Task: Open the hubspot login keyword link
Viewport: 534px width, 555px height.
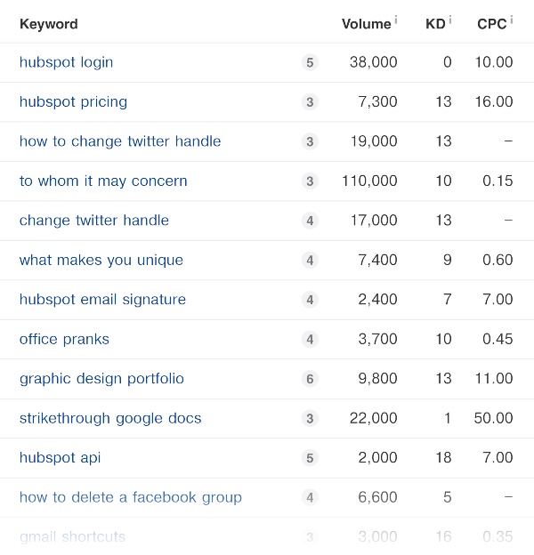Action: click(x=66, y=62)
